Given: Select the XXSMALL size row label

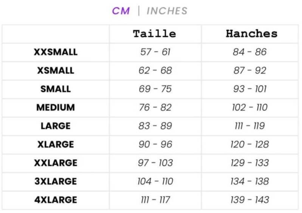Looking at the screenshot, I should (x=56, y=52).
